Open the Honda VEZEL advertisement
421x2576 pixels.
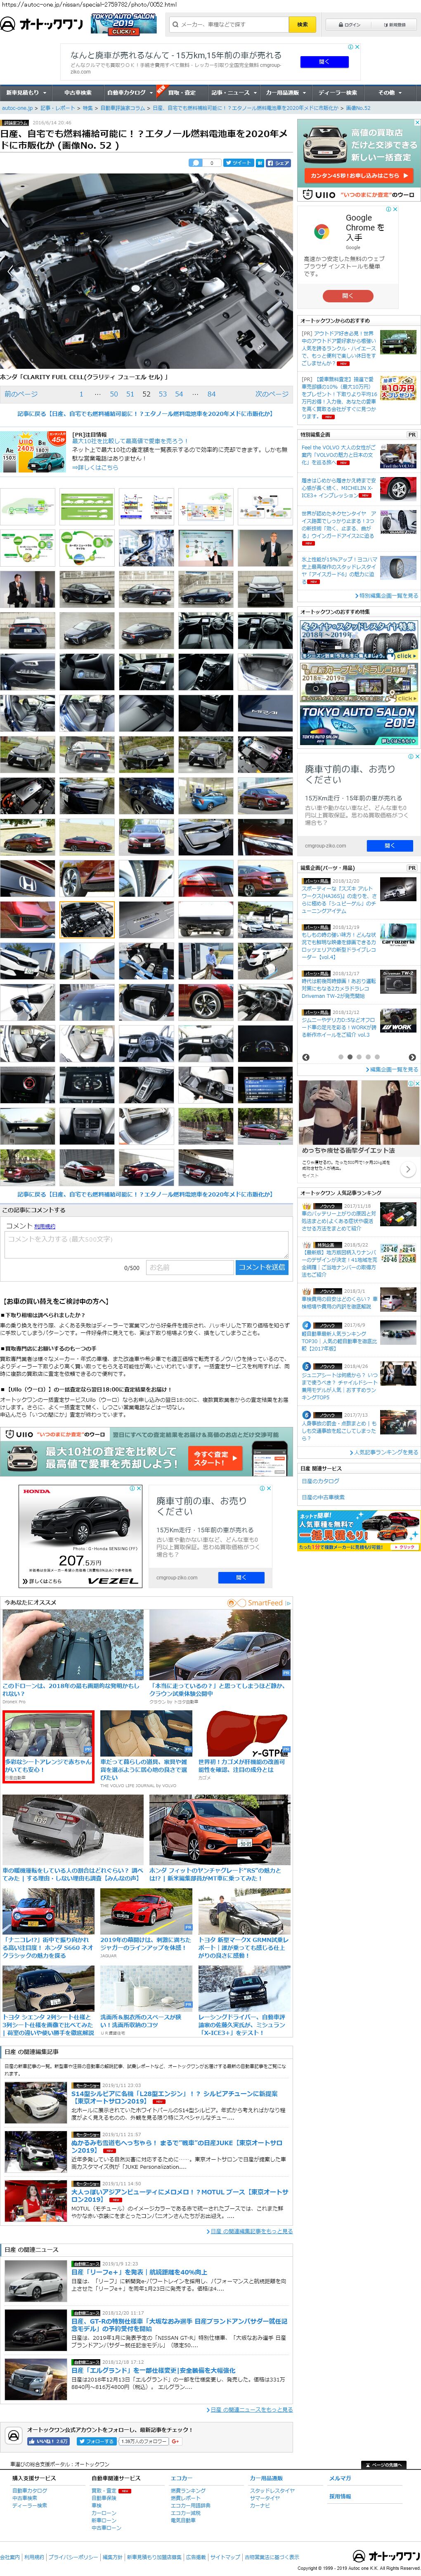tap(81, 1536)
